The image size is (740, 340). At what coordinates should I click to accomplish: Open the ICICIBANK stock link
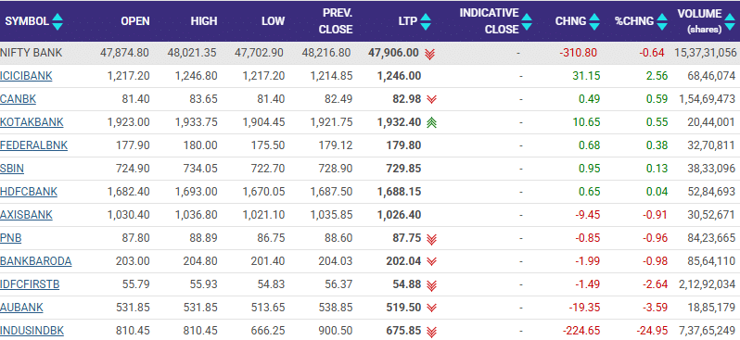[x=26, y=76]
